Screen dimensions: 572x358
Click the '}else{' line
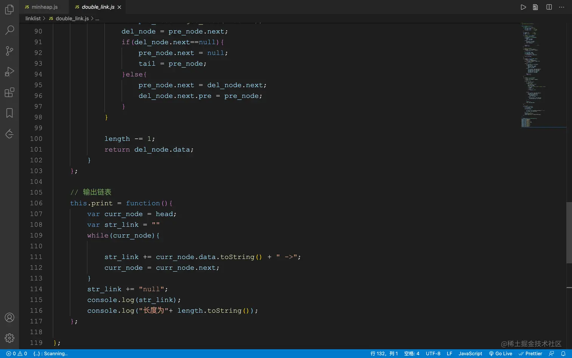pos(134,74)
